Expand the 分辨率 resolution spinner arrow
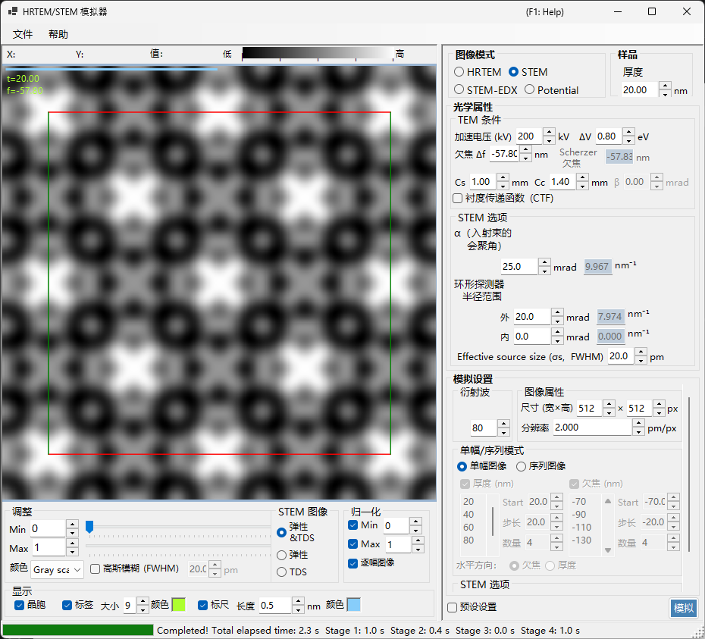This screenshot has height=639, width=705. click(638, 428)
